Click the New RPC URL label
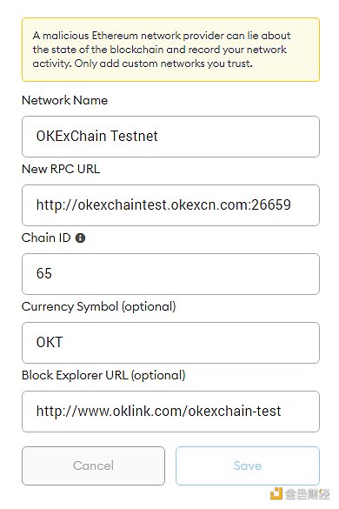This screenshot has width=339, height=509. 61,169
